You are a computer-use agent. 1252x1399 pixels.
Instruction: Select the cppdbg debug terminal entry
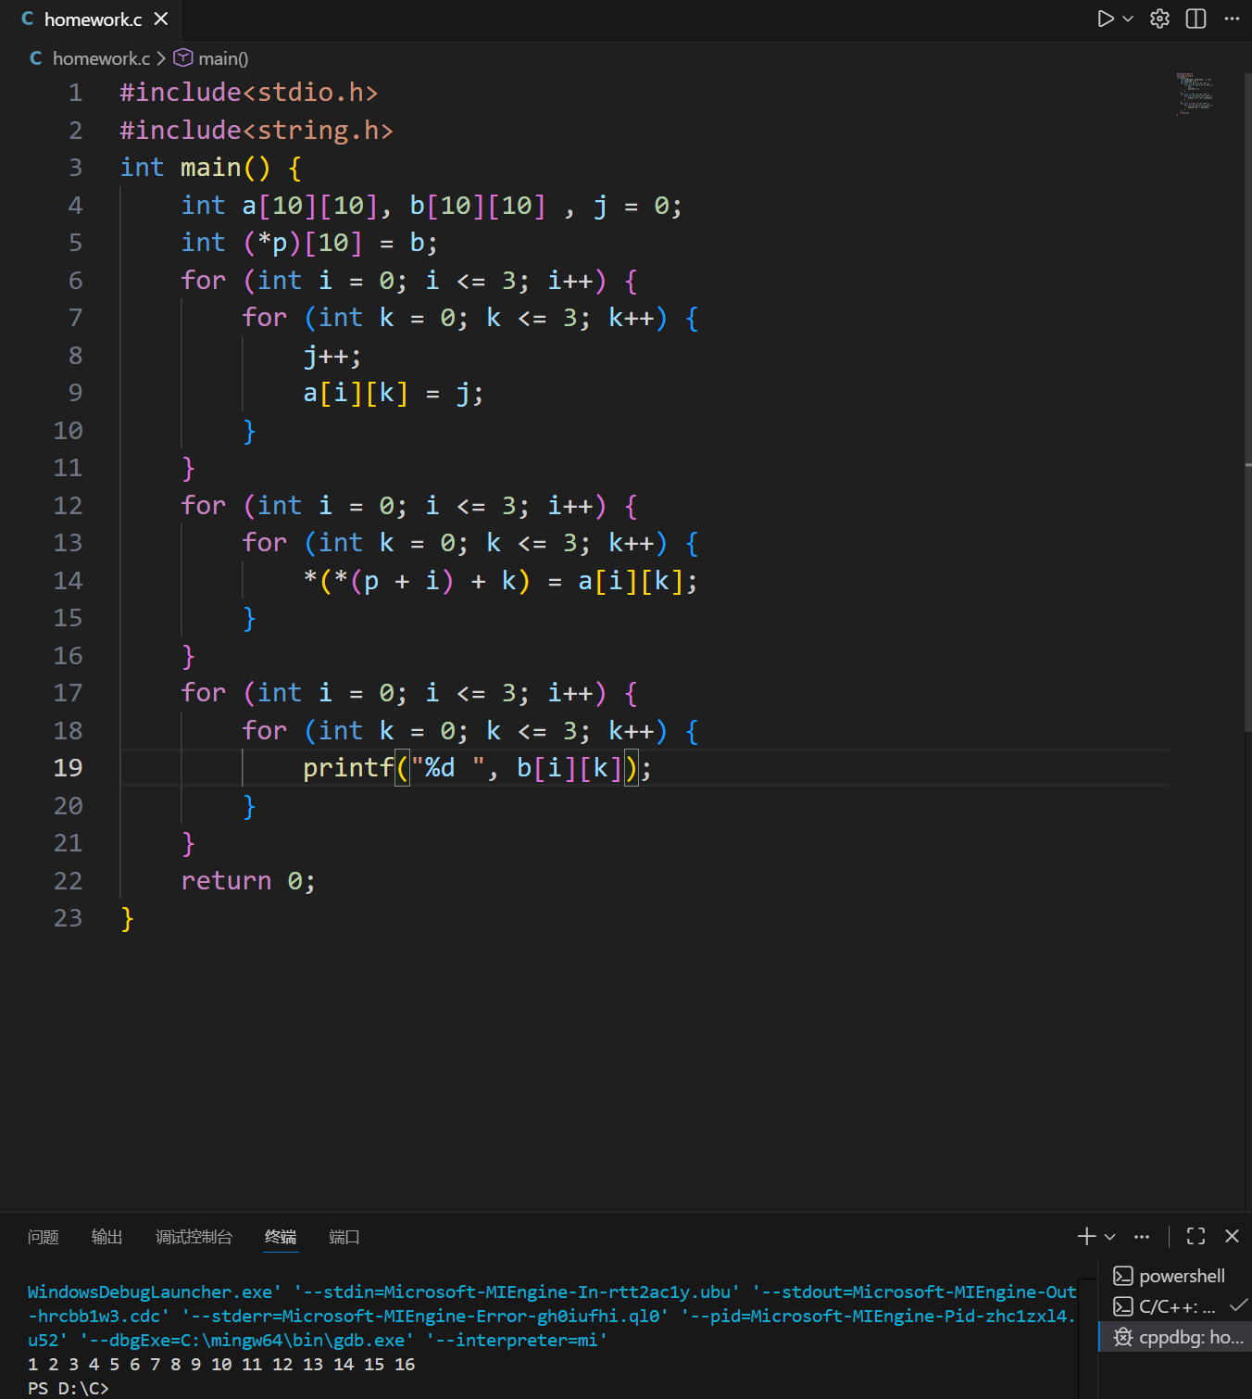pos(1174,1337)
